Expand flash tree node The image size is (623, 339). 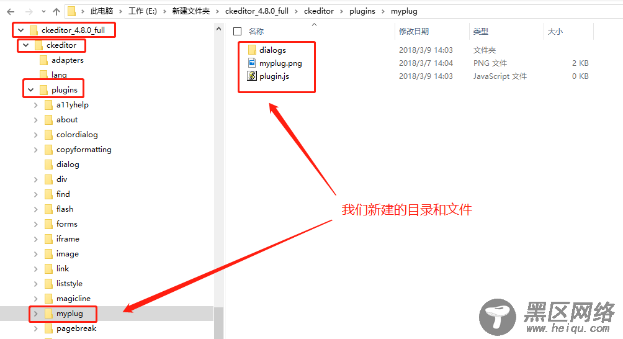tap(36, 209)
